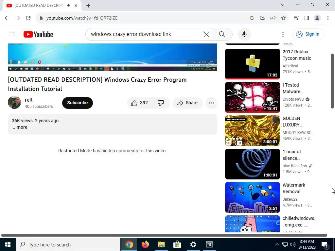Open notification center icon
Image resolution: width=335 pixels, height=251 pixels.
click(325, 244)
